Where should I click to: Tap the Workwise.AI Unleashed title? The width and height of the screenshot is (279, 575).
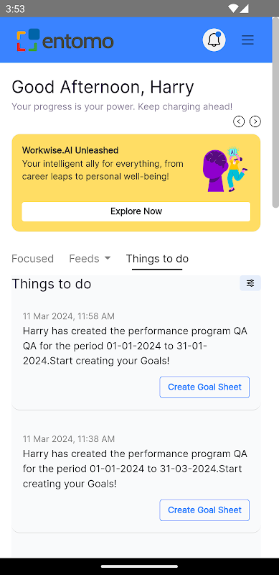click(x=70, y=150)
